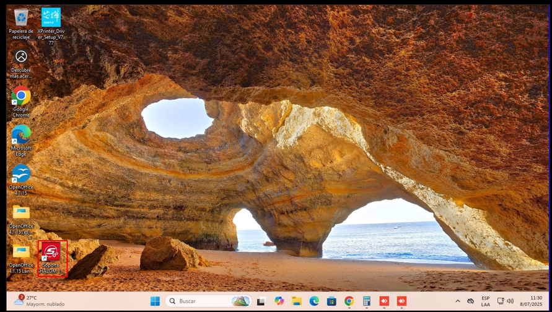Open the ESP LAA input language switcher

click(485, 301)
